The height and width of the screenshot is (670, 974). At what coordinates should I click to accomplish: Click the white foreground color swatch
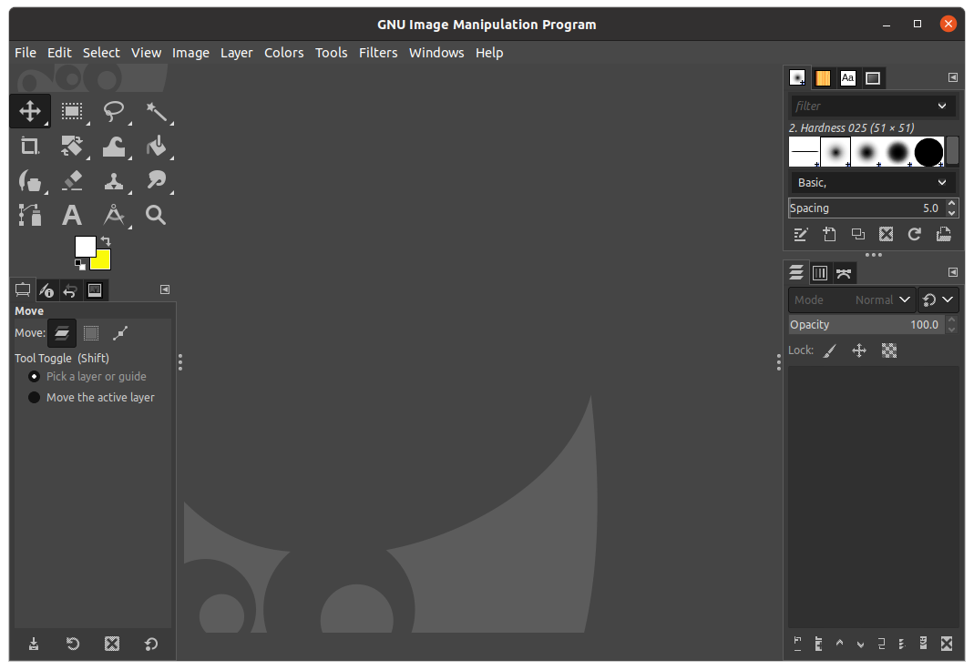coord(83,245)
